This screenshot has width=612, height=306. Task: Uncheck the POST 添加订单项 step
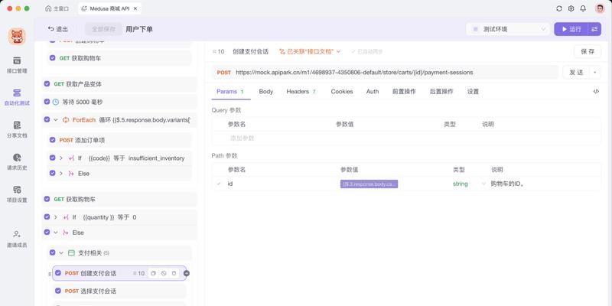(52, 140)
